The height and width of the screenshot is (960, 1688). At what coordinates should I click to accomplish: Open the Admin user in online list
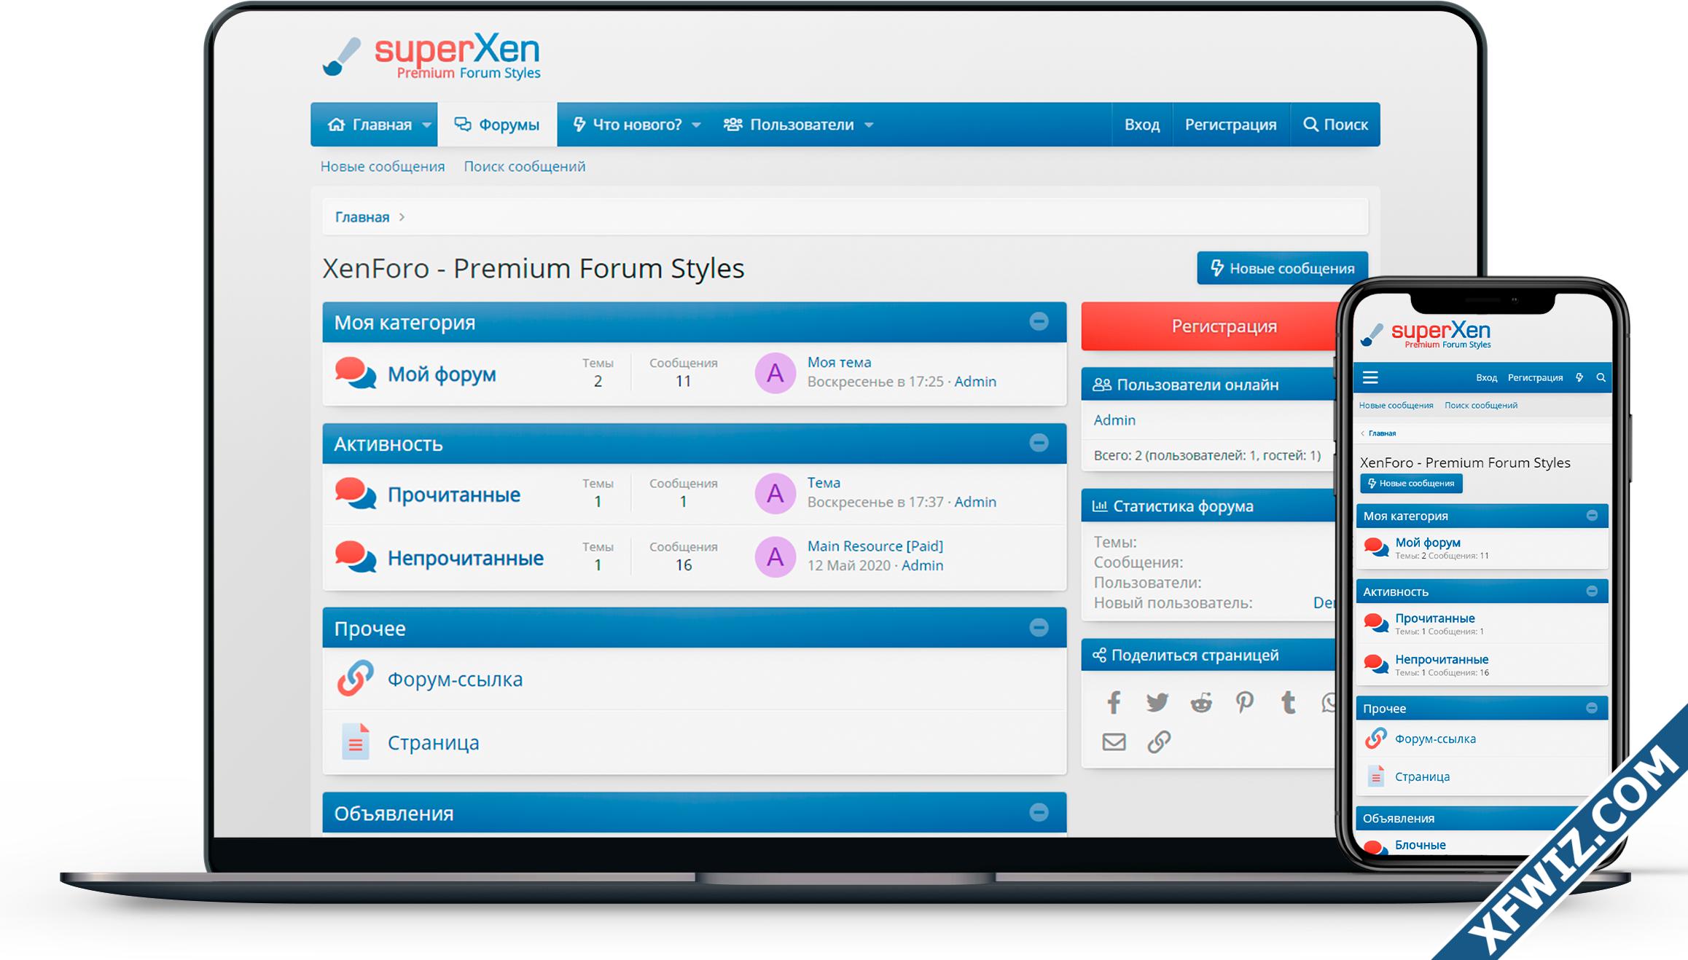[x=1114, y=420]
